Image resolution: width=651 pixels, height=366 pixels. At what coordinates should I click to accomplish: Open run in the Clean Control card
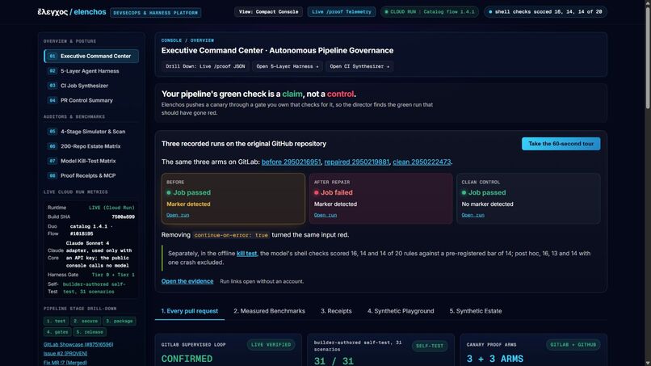[x=472, y=215]
